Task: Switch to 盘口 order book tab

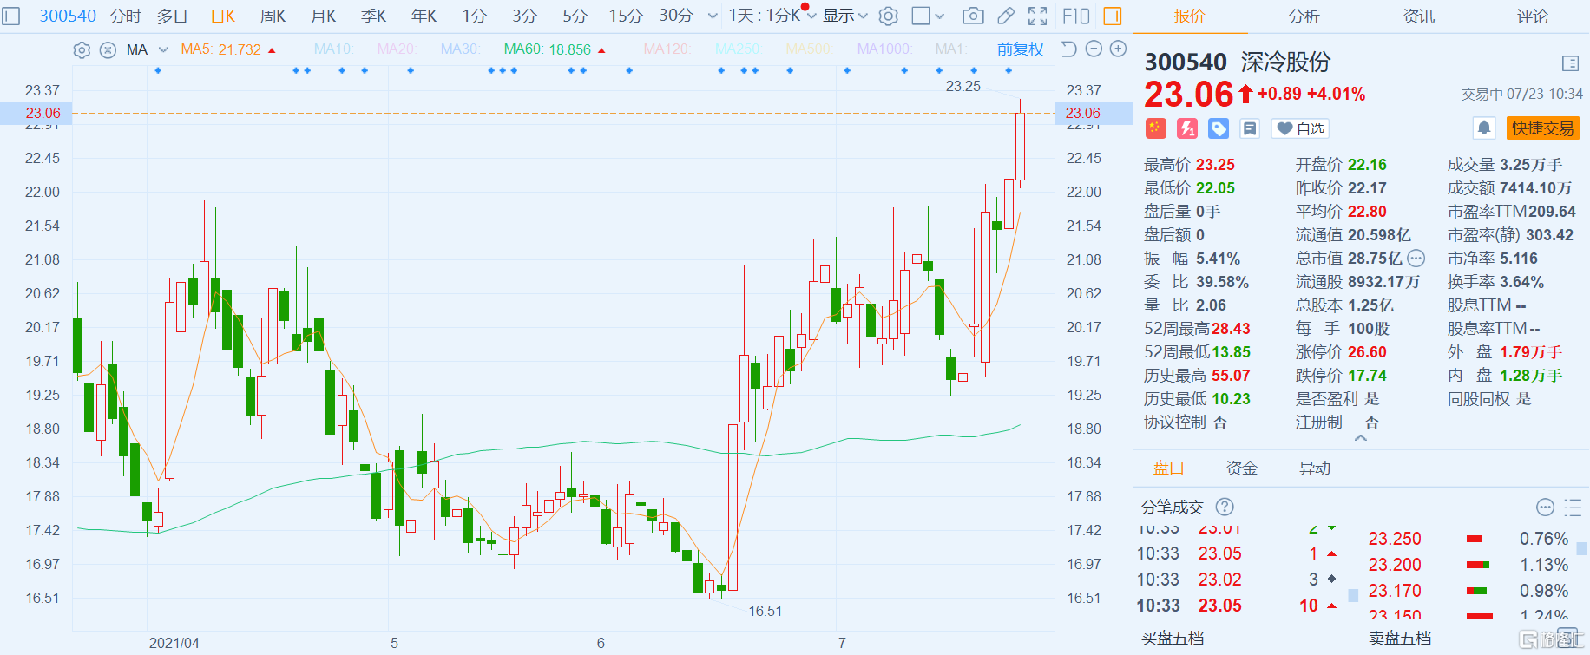Action: pyautogui.click(x=1168, y=468)
